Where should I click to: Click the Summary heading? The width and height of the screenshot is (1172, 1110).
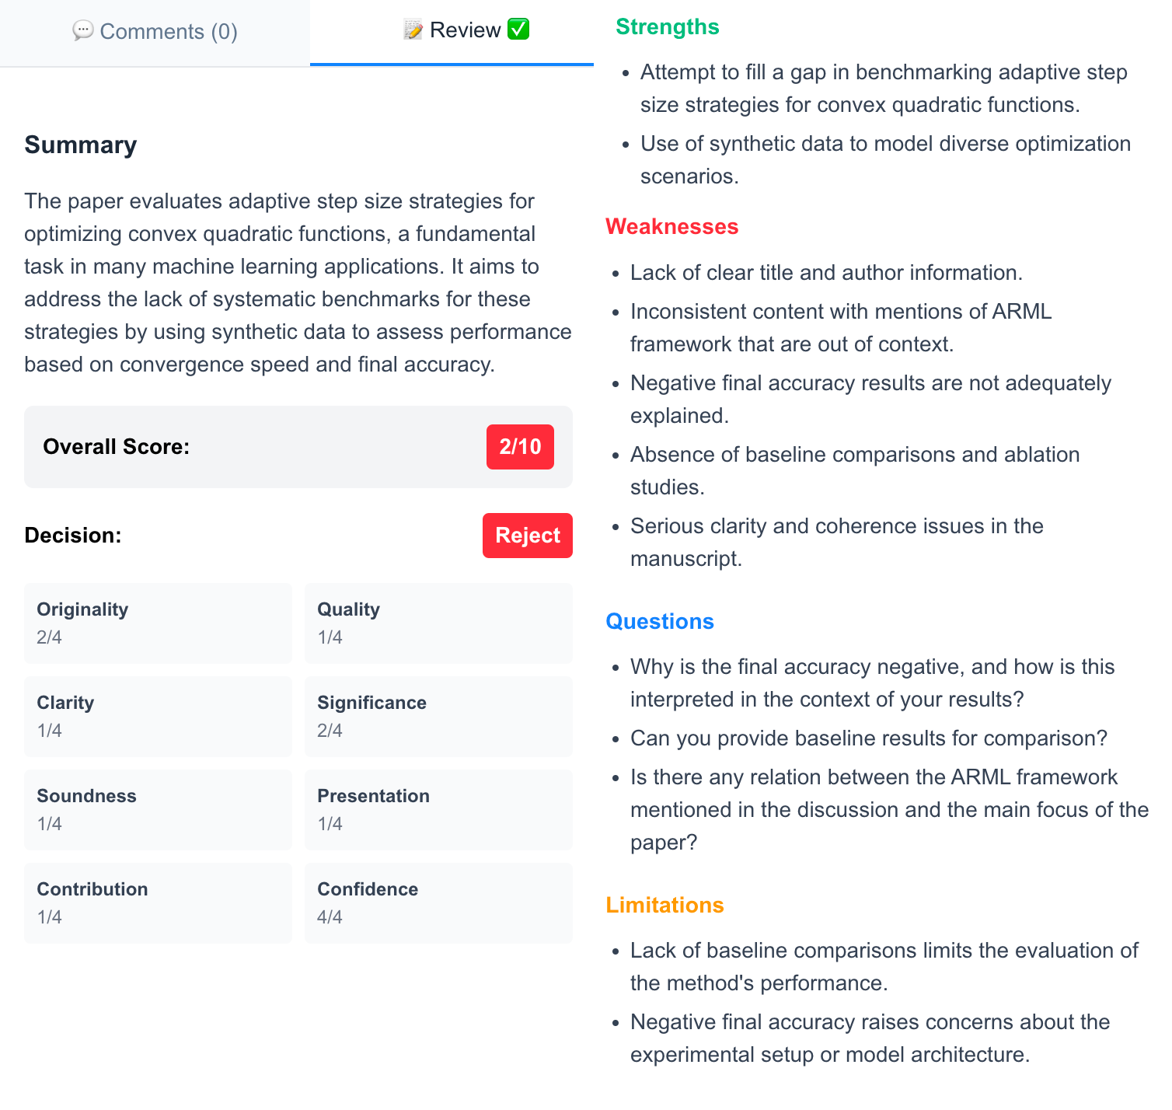pyautogui.click(x=81, y=145)
